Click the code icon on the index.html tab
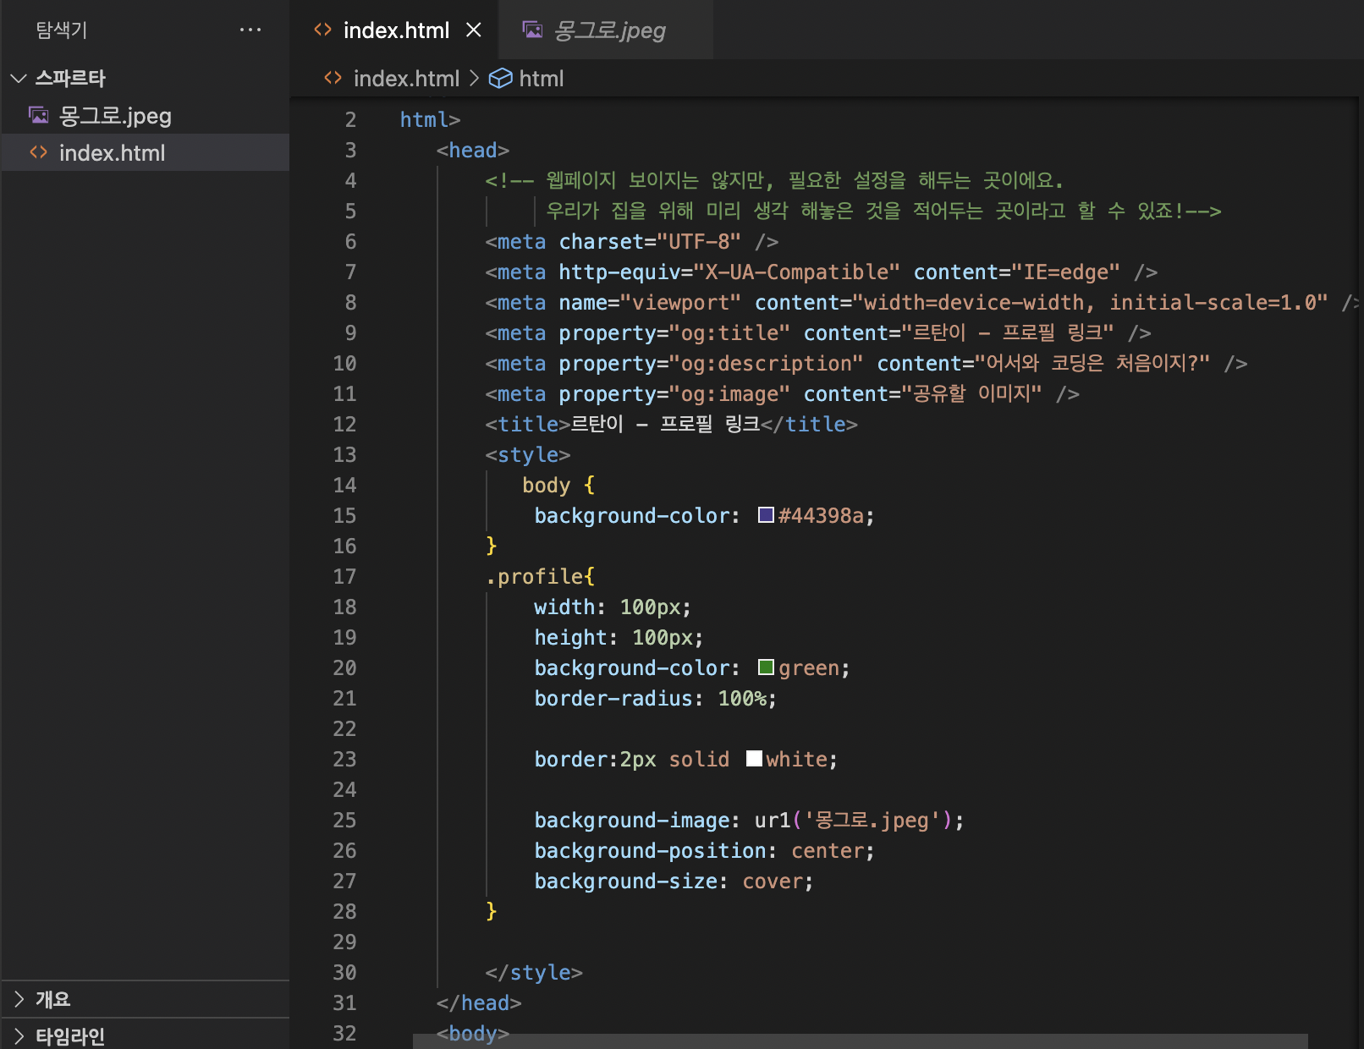The height and width of the screenshot is (1049, 1364). click(x=322, y=30)
